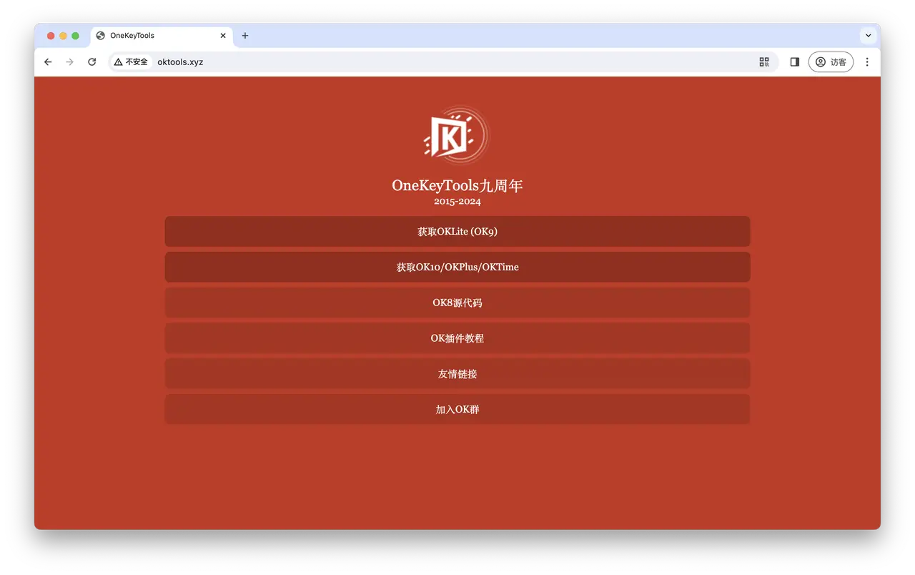Click the 加入OK群 button
The width and height of the screenshot is (915, 575).
point(457,410)
